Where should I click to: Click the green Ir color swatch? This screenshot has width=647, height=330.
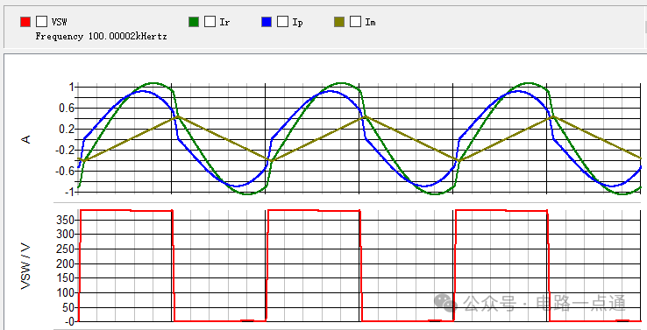(x=194, y=22)
